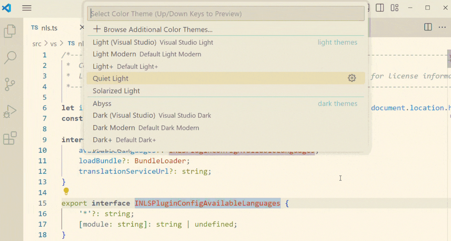Focus the Select Color Theme input box

(x=226, y=13)
